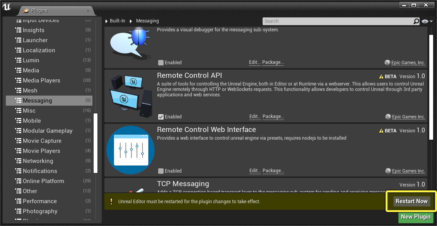This screenshot has width=437, height=226.
Task: Click the Media Players category list icon
Action: click(x=19, y=80)
